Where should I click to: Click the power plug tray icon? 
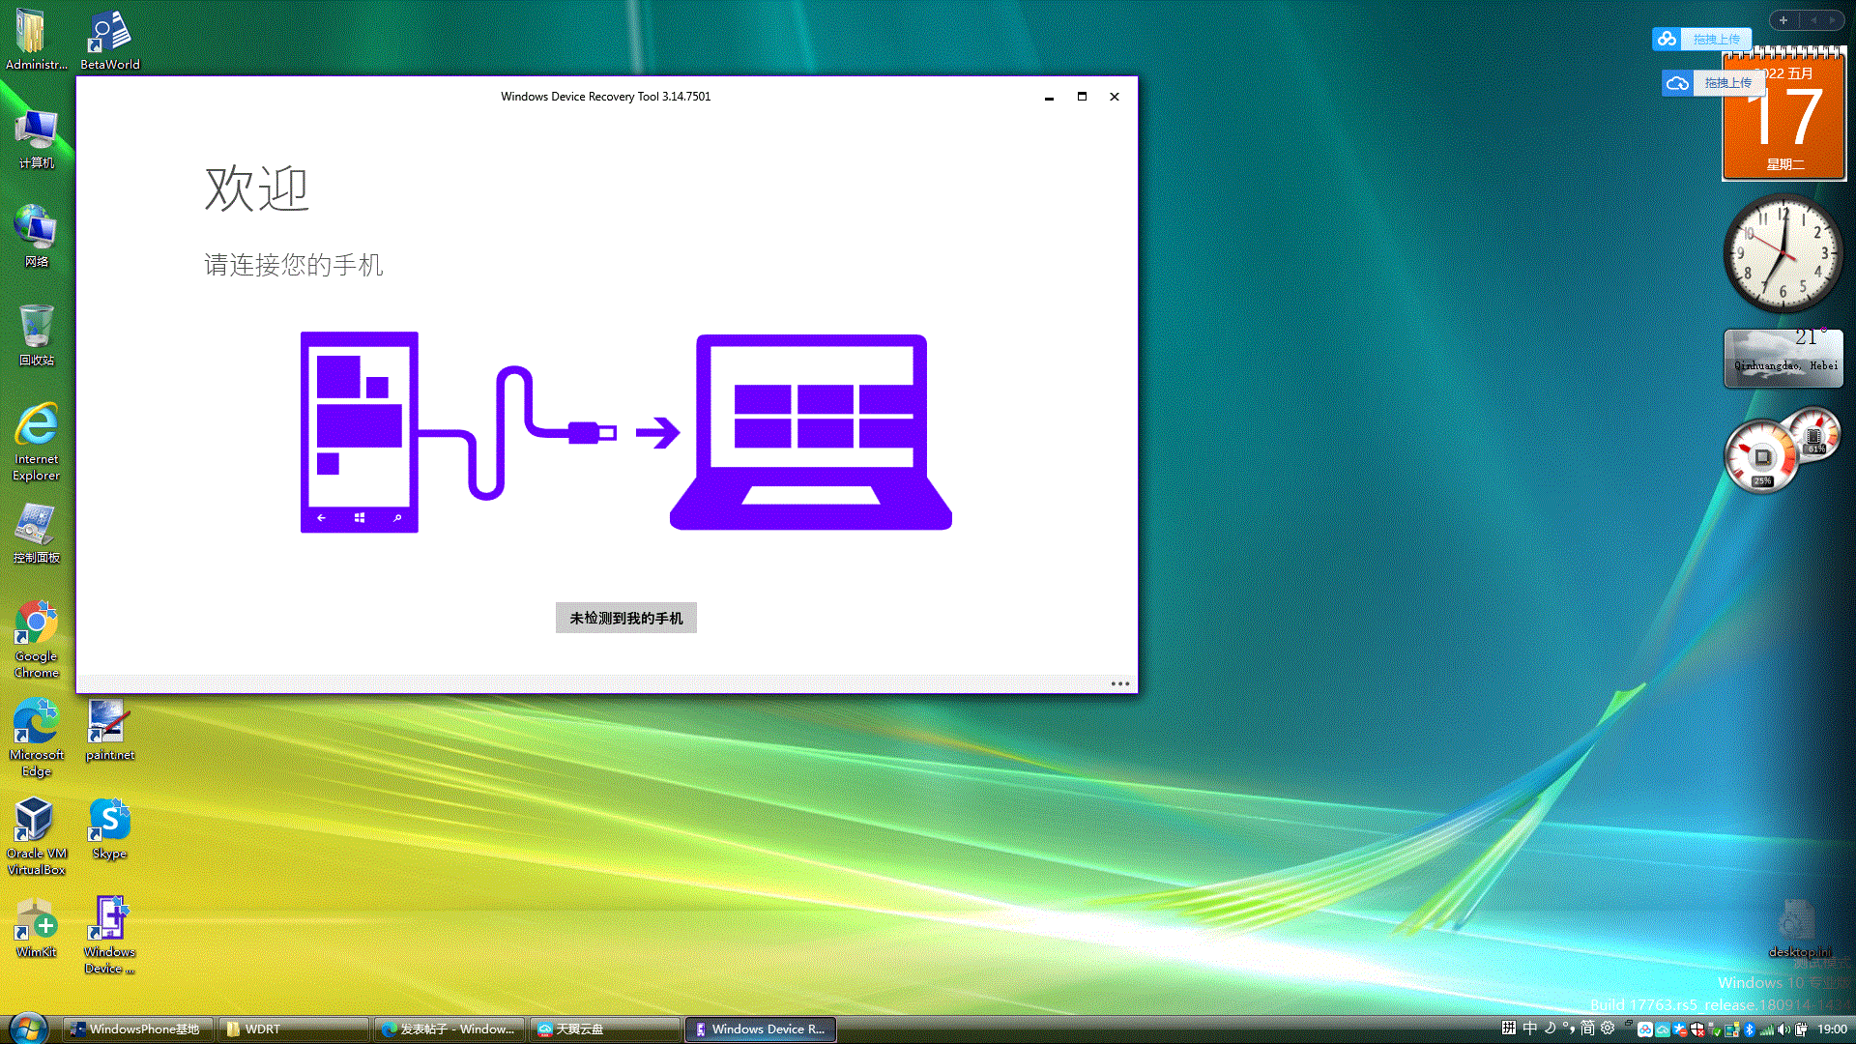1802,1030
